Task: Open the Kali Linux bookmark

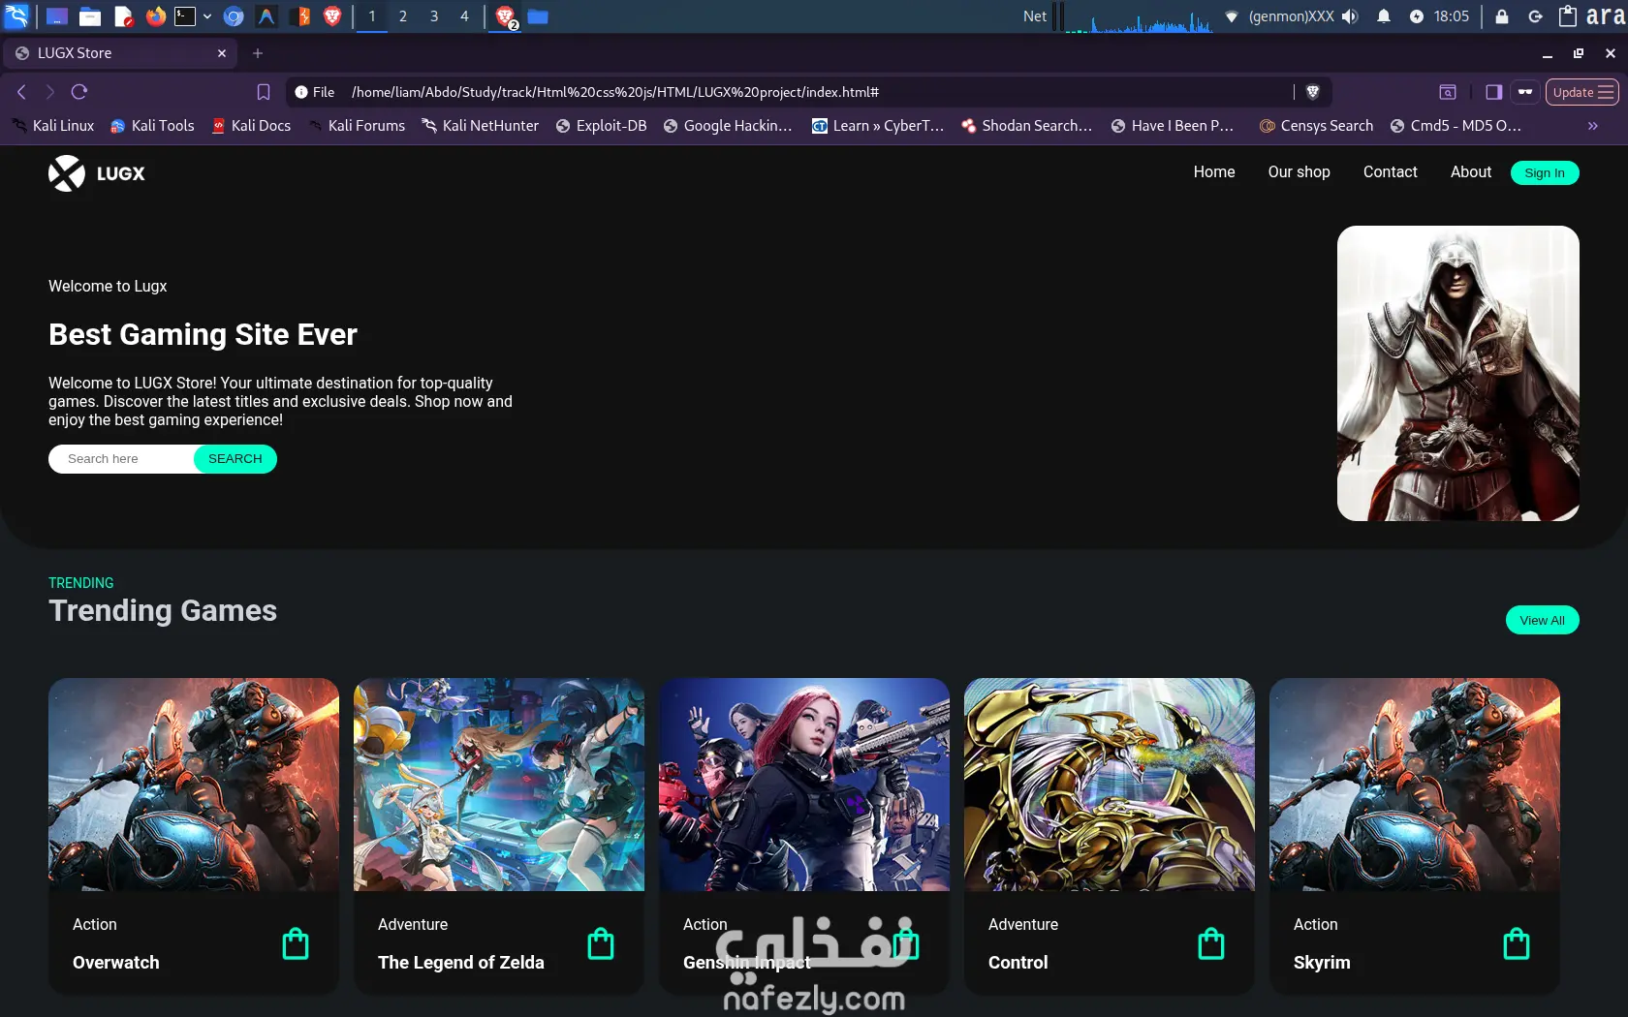Action: click(x=53, y=126)
